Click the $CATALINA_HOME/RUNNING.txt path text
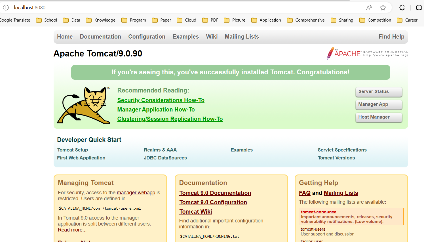This screenshot has height=242, width=424. [210, 236]
